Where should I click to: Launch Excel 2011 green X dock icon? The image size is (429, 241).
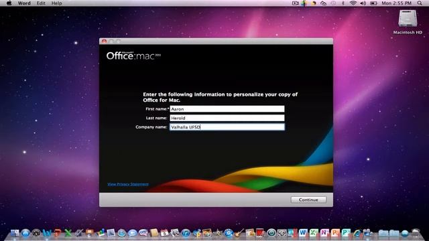(x=68, y=233)
